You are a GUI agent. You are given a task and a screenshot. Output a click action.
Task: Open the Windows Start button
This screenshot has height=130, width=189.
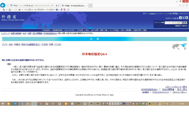[3, 104]
